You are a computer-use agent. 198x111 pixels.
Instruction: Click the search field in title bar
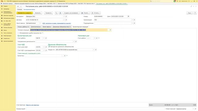[x=161, y=1]
